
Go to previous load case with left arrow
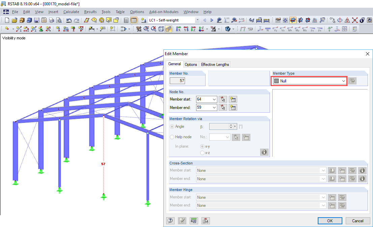(205, 20)
